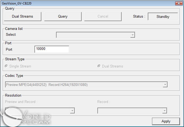This screenshot has height=127, width=184.
Task: Expand the Codec Type combo box
Action: [x=86, y=85]
